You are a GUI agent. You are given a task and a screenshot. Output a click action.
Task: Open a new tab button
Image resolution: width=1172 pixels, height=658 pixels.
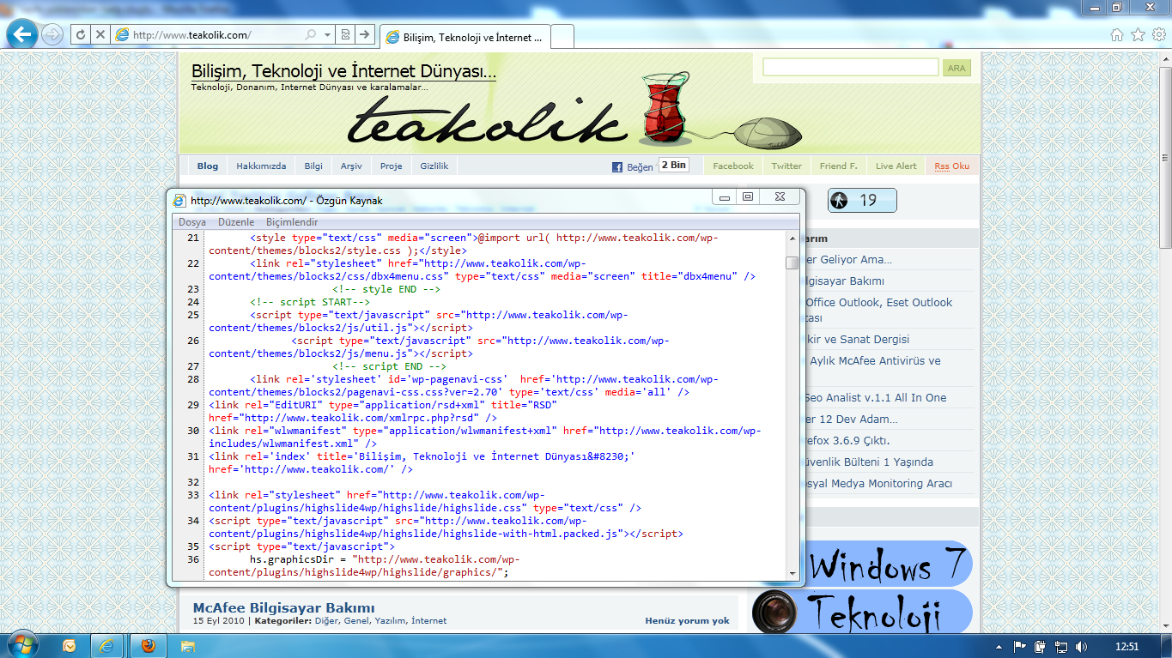pos(562,37)
